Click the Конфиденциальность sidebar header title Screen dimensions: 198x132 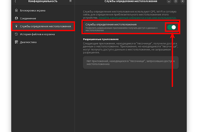43,2
